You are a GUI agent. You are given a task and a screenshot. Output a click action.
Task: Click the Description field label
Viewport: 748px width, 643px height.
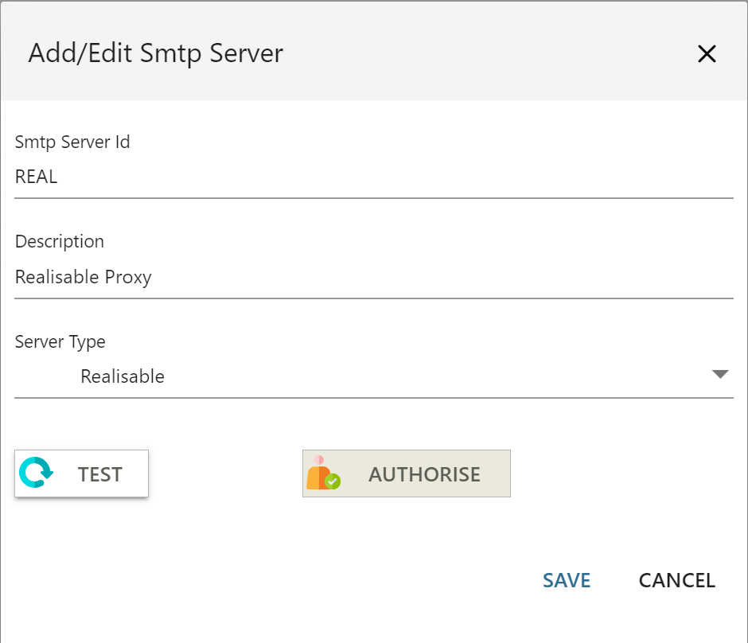60,241
